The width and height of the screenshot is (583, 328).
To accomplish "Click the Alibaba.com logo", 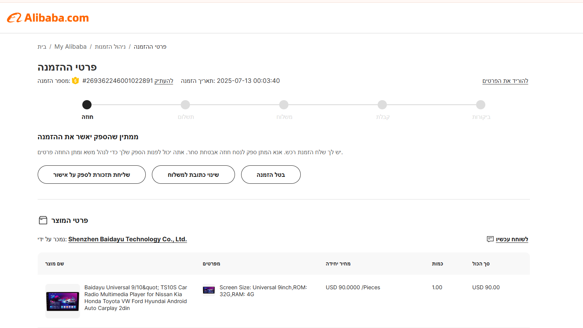I will pos(48,18).
